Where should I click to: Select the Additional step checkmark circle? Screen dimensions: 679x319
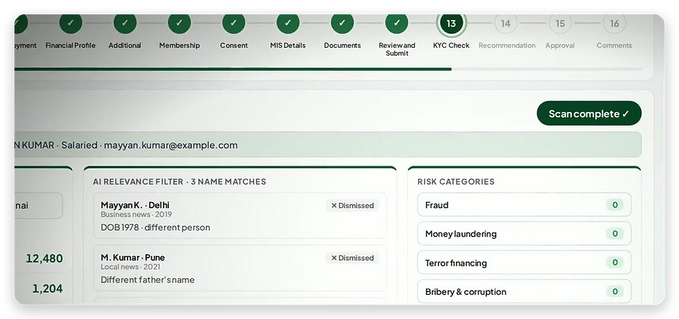point(125,23)
